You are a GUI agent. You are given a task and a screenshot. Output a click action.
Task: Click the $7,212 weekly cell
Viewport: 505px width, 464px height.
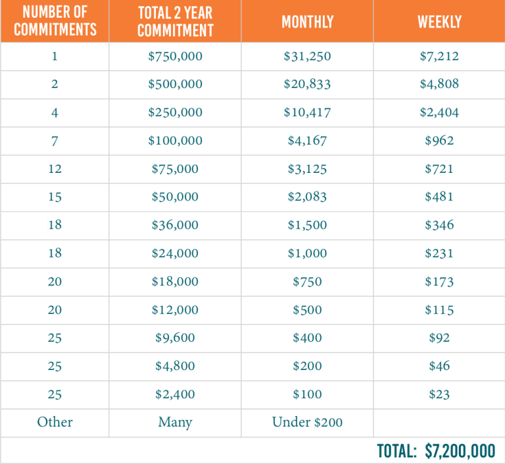coord(439,57)
